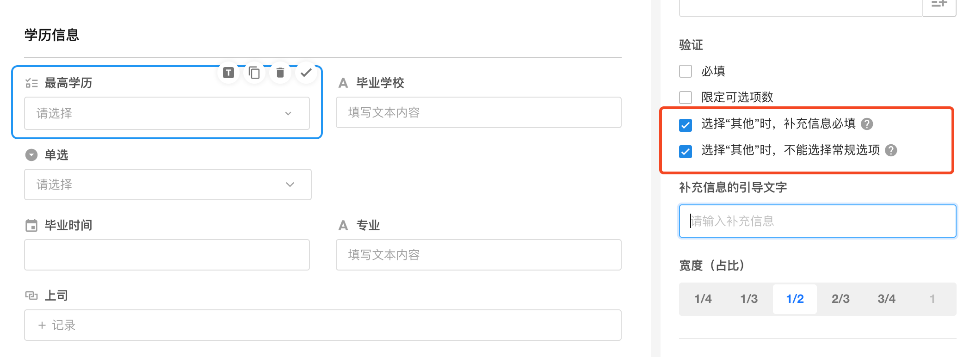
Task: Click the 毕业学校 text input field
Action: point(478,112)
